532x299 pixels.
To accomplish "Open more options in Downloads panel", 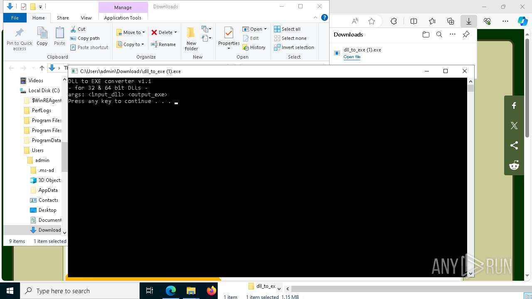I will click(x=453, y=34).
